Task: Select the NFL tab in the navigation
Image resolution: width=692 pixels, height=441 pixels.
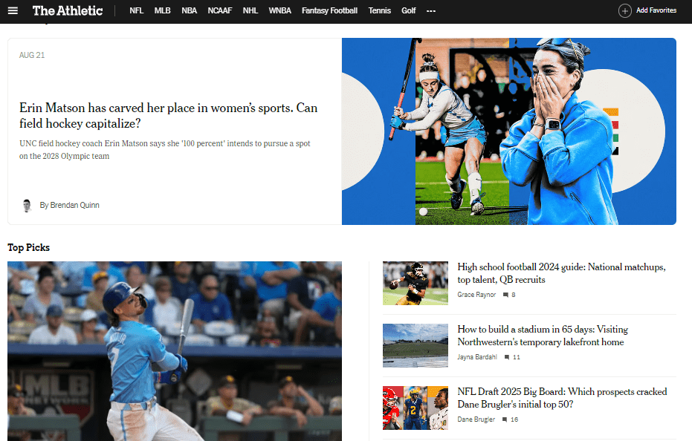Action: tap(136, 10)
